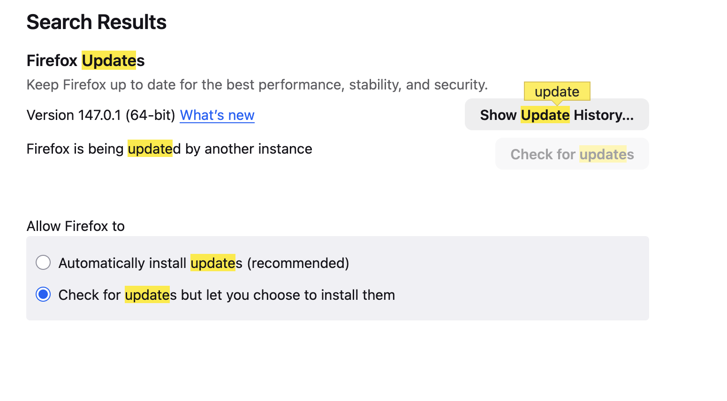Click the Show Update History button
The image size is (727, 401).
(x=556, y=115)
